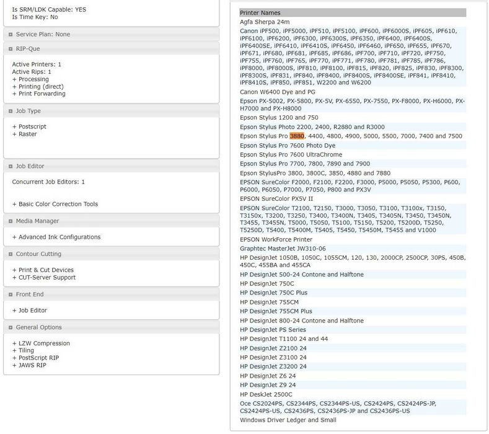This screenshot has width=489, height=434.
Task: Click the EPSON WorkForce Printer row
Action: click(x=353, y=239)
